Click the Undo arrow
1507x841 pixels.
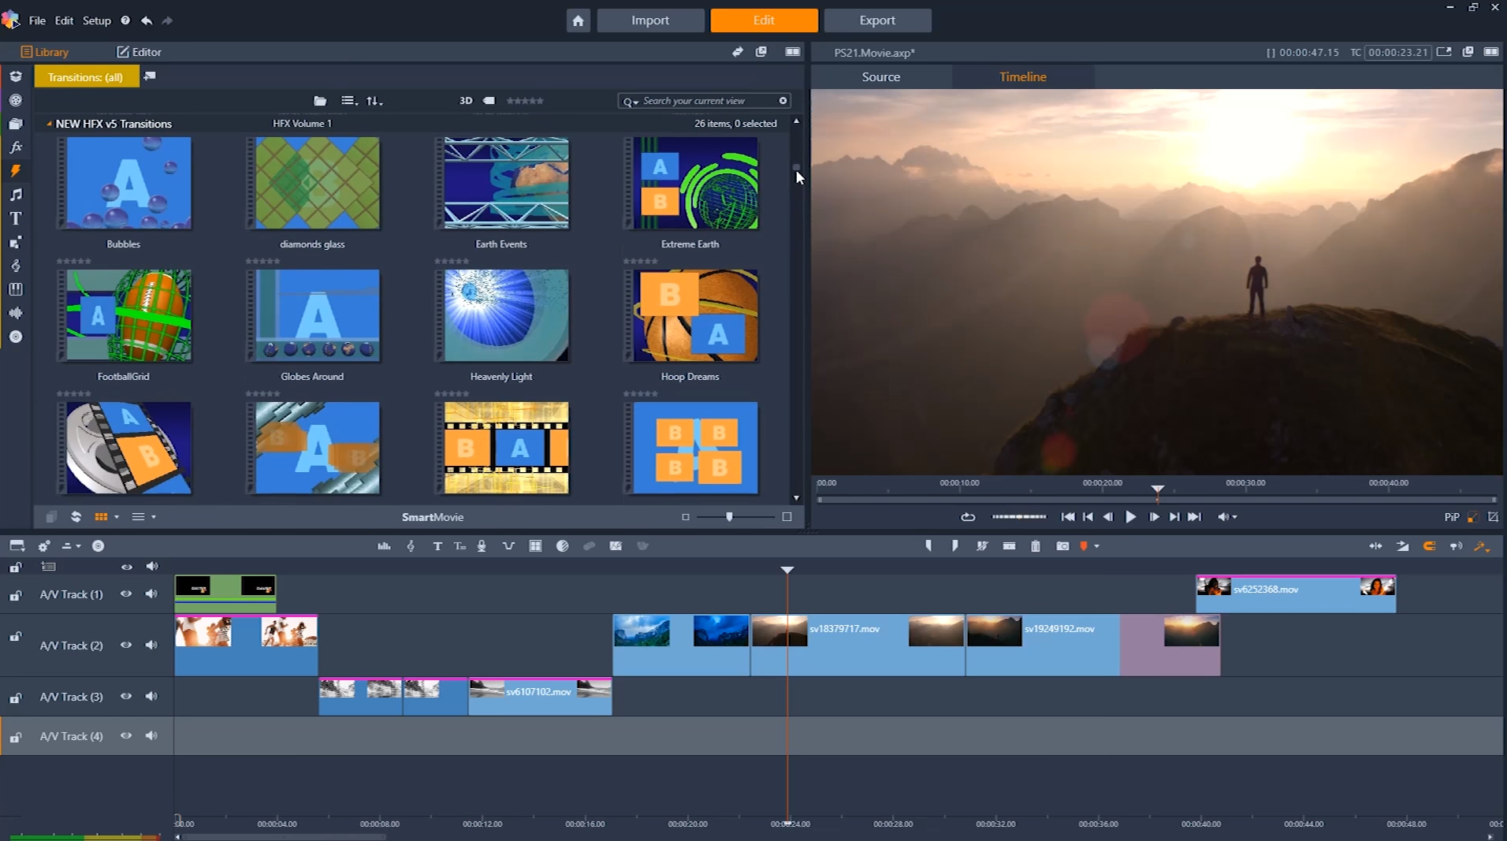point(147,20)
